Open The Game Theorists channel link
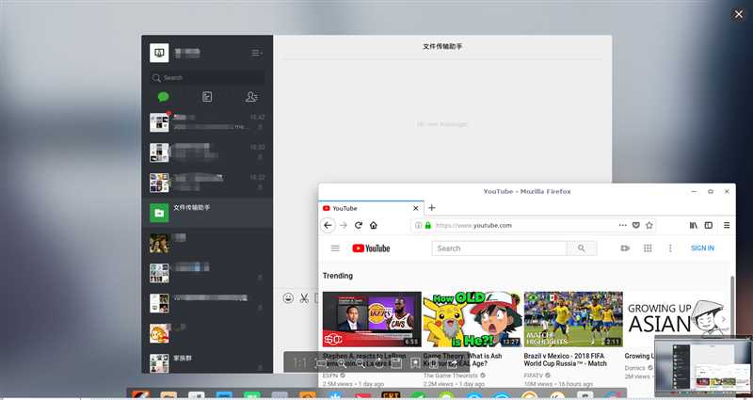The image size is (753, 400). click(451, 376)
